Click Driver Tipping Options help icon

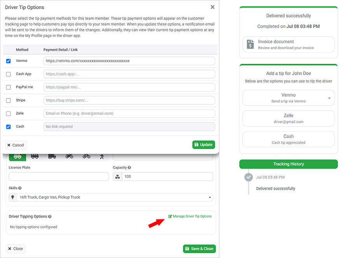pyautogui.click(x=50, y=216)
